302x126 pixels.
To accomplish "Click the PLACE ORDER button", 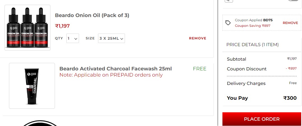I will (262, 119).
